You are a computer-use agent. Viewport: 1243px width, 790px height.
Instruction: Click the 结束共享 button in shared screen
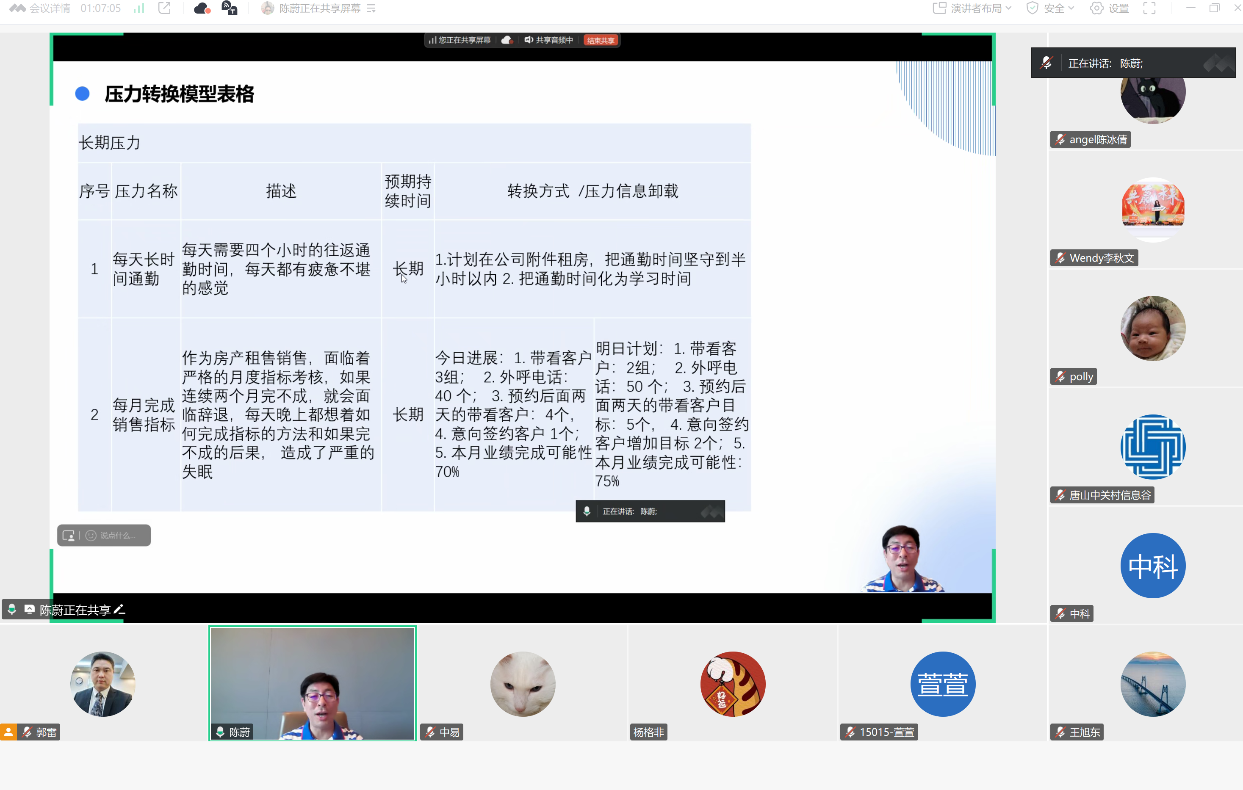601,40
